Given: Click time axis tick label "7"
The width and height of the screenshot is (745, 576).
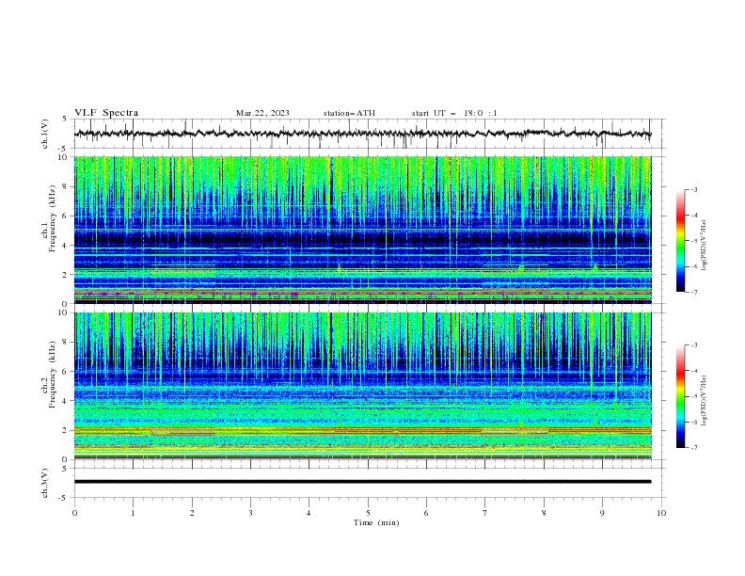Looking at the screenshot, I should (485, 513).
